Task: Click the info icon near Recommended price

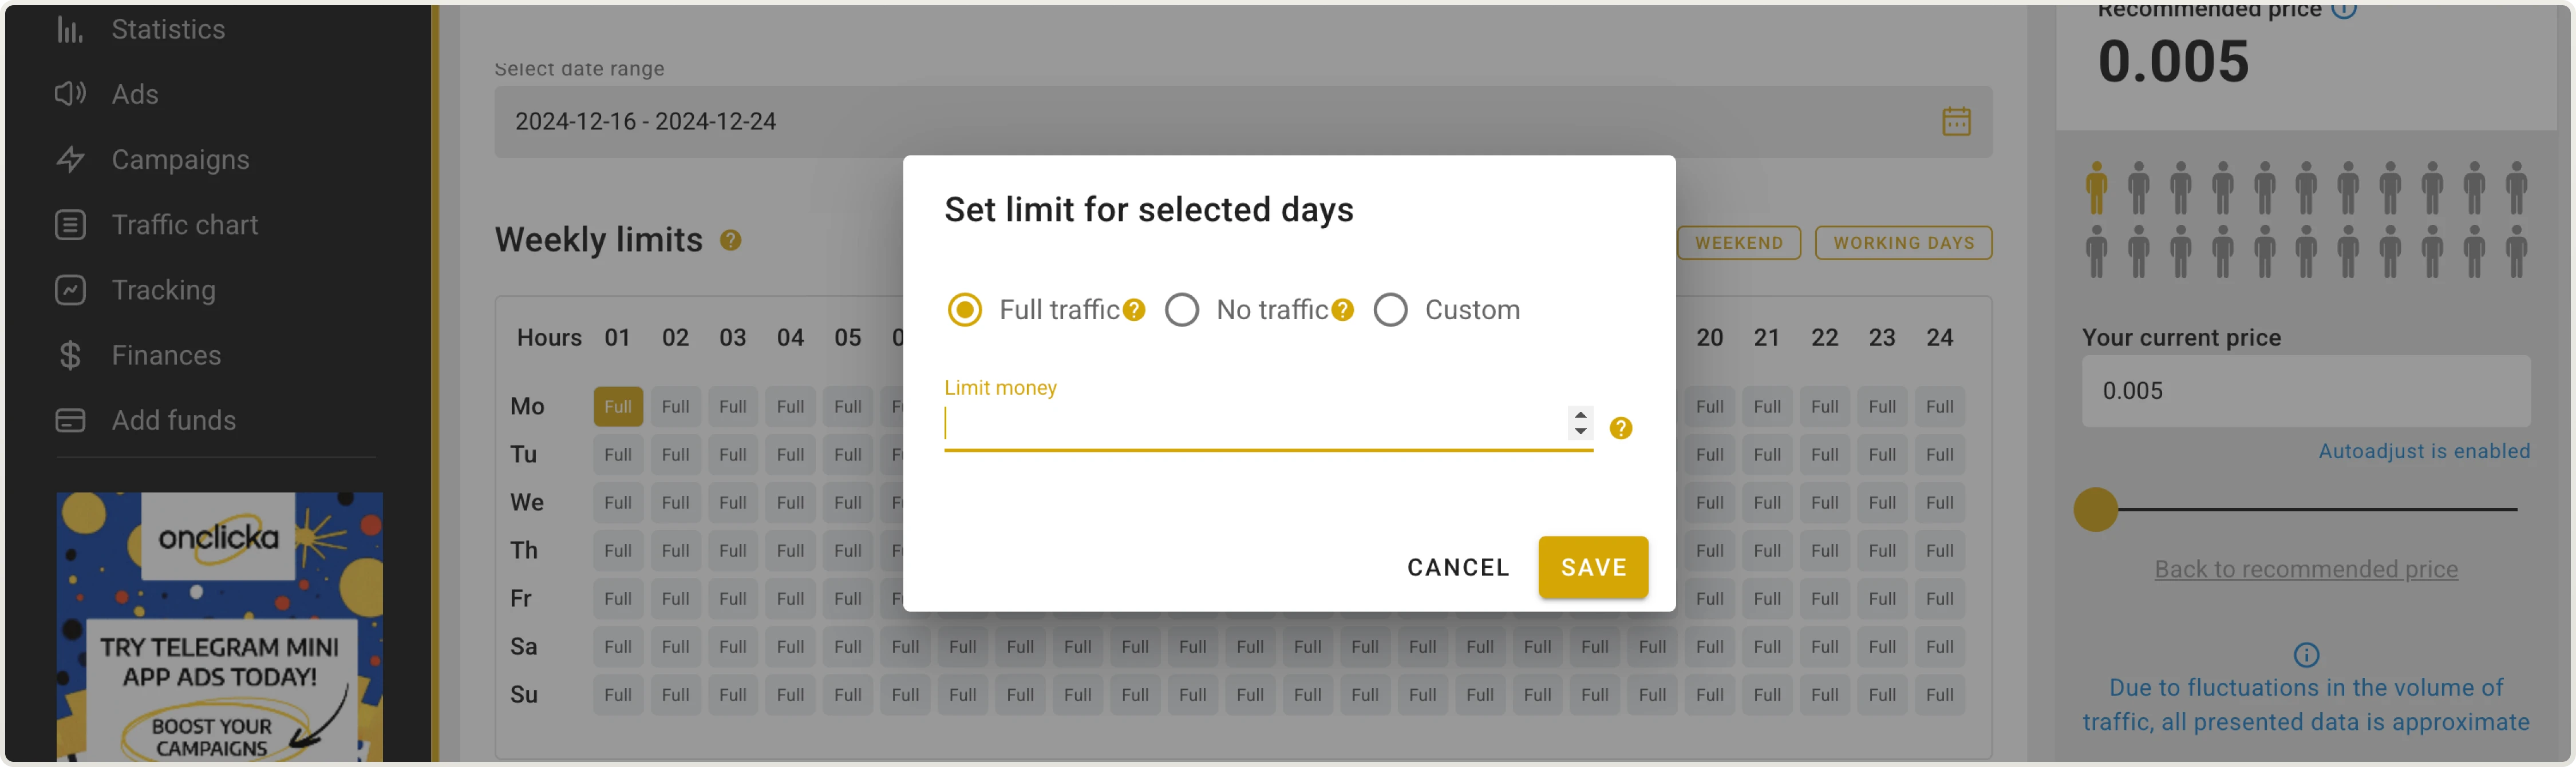Action: (2344, 10)
